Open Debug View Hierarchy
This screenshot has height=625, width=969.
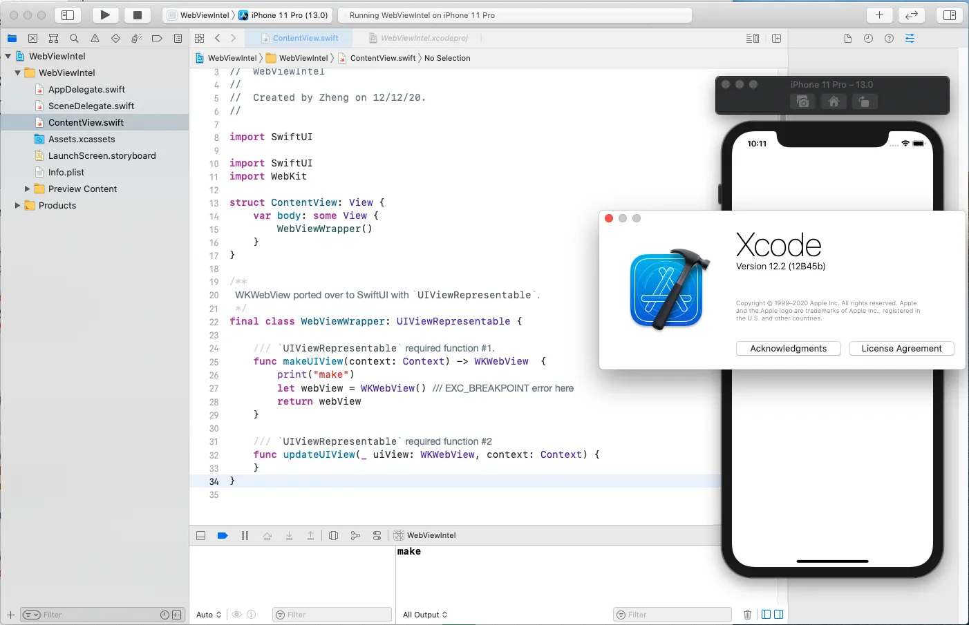333,535
